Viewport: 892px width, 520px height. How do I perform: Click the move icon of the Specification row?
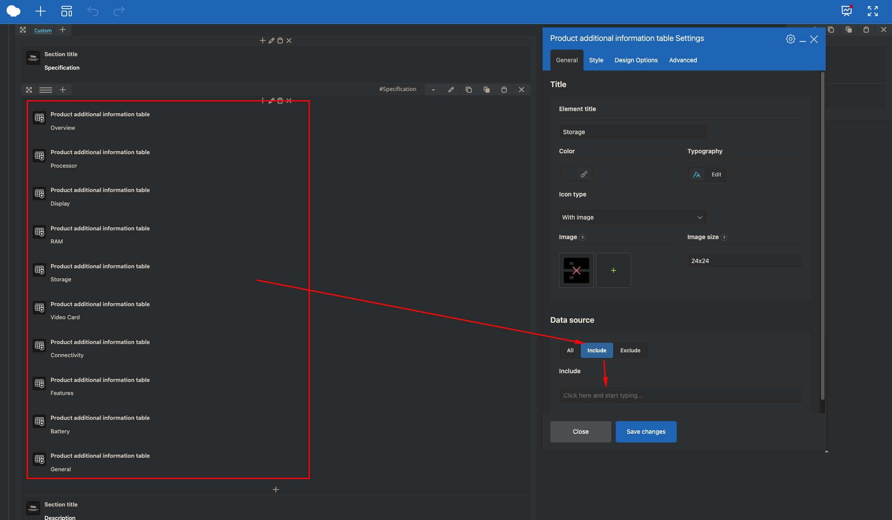point(29,90)
